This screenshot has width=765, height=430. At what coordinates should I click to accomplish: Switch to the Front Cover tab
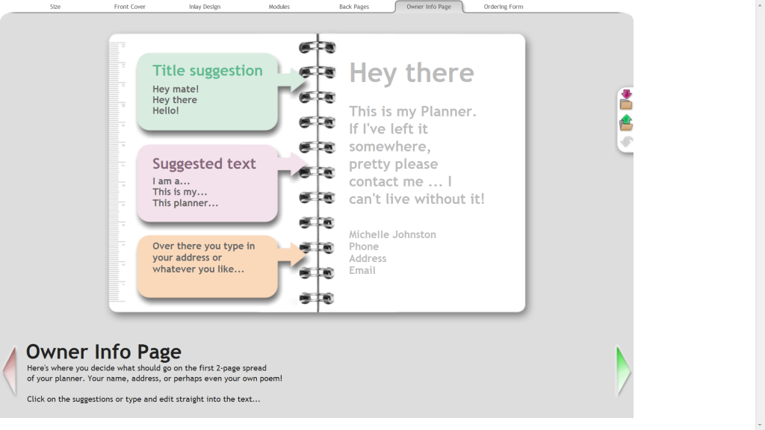130,7
